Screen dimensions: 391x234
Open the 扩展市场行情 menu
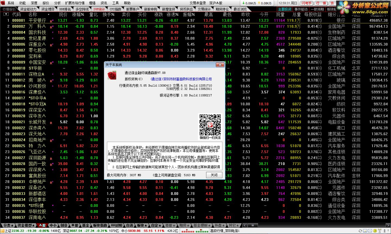pos(75,3)
